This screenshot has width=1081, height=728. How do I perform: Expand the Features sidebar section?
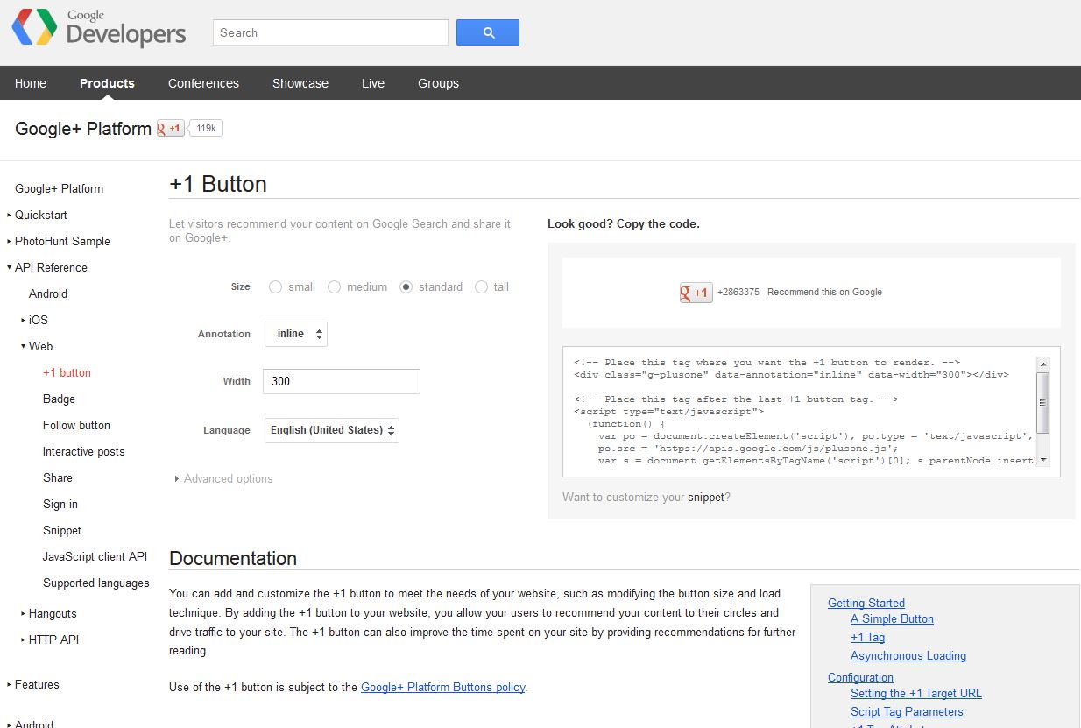(10, 685)
